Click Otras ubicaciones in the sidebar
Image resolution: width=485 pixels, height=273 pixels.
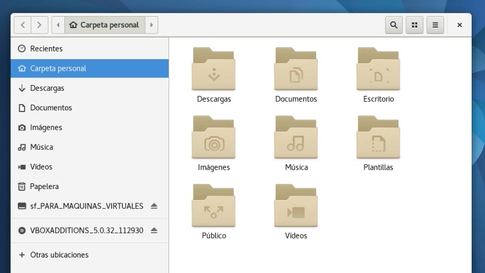point(59,255)
